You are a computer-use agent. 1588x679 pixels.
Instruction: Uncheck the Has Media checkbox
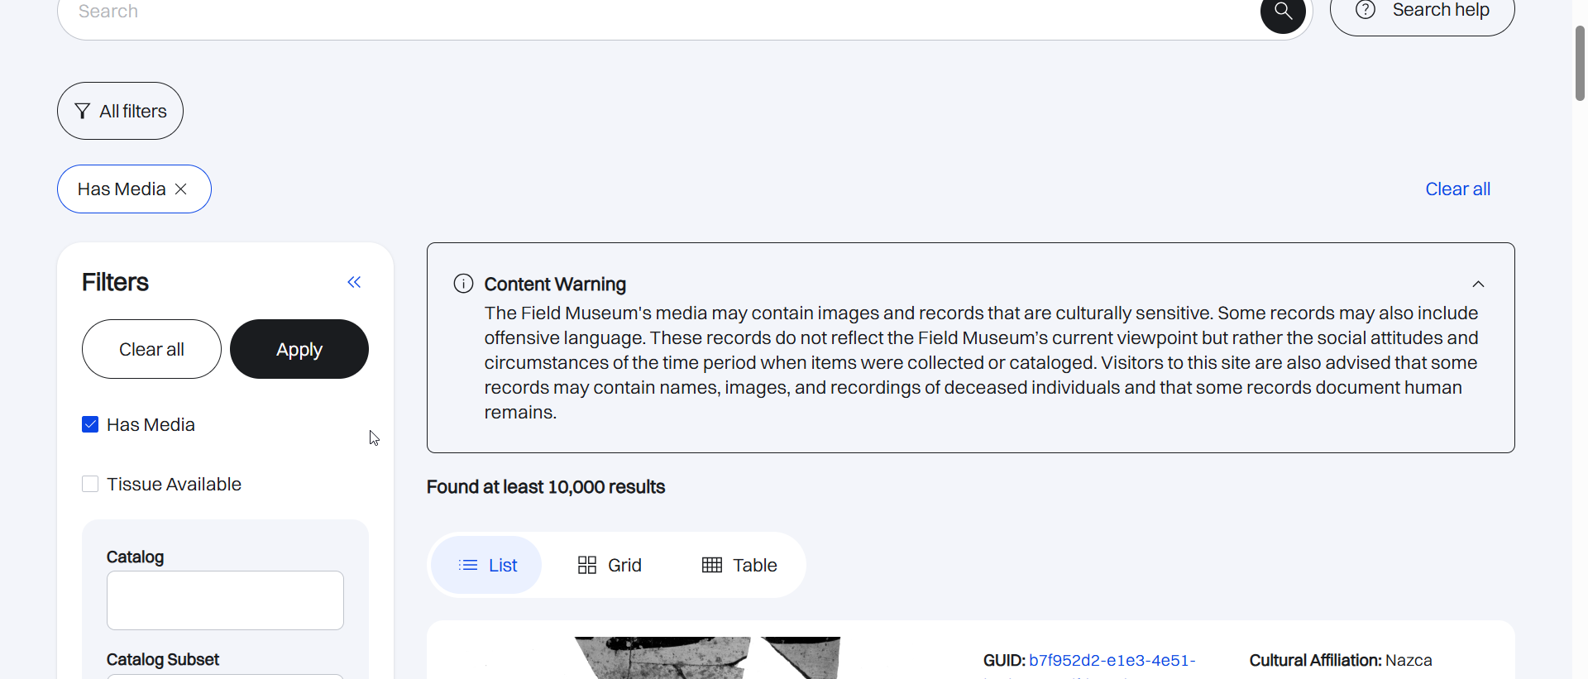pos(90,424)
